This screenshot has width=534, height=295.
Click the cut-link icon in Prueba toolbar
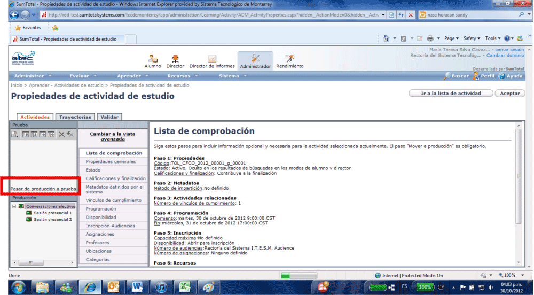click(70, 134)
